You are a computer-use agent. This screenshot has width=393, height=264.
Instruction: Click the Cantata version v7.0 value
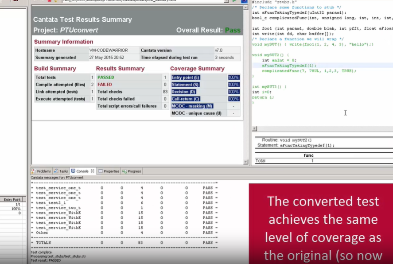(x=218, y=50)
